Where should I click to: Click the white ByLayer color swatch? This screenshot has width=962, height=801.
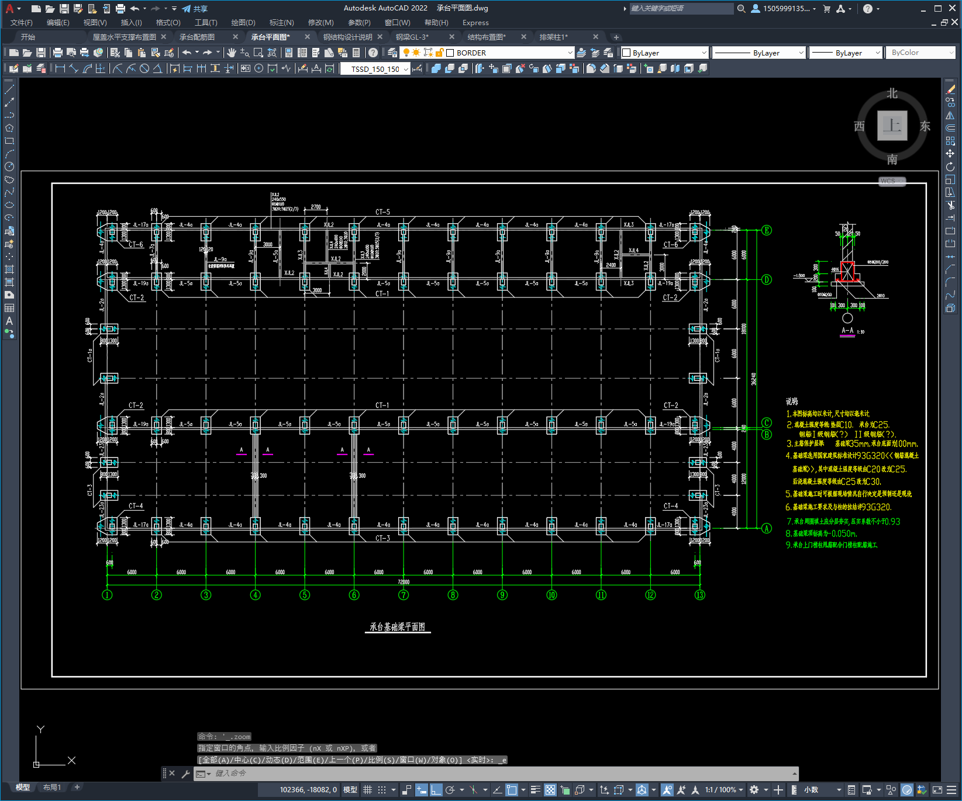(x=626, y=53)
